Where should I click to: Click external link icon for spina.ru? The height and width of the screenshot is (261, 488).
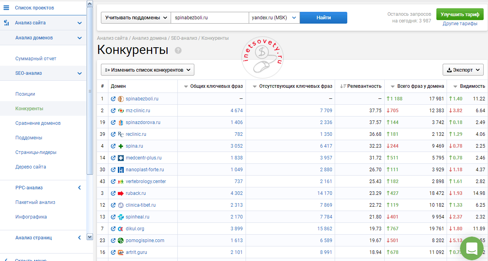[x=113, y=146]
